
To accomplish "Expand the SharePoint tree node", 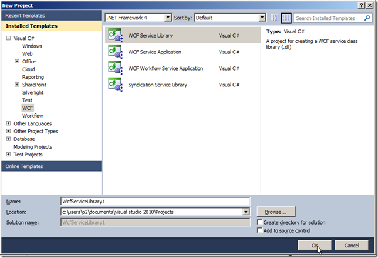I will (17, 85).
